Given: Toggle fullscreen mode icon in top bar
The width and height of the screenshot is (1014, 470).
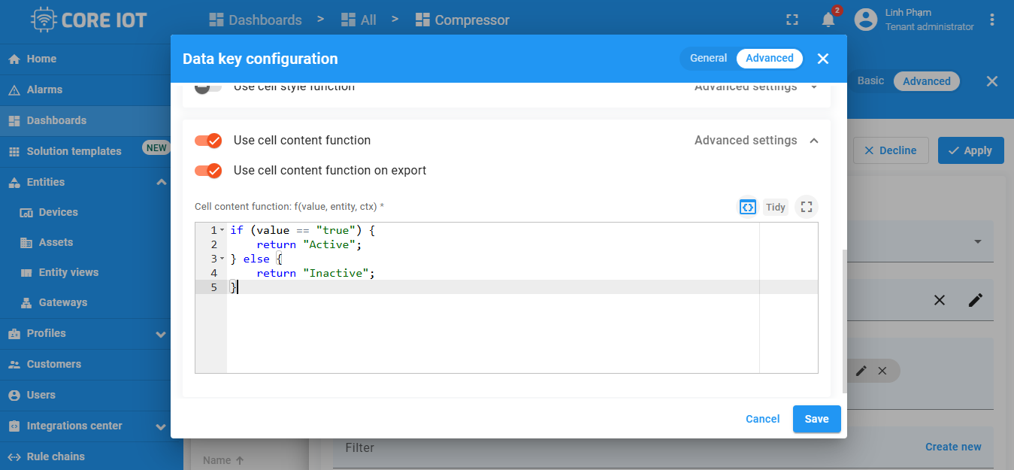Looking at the screenshot, I should point(792,20).
